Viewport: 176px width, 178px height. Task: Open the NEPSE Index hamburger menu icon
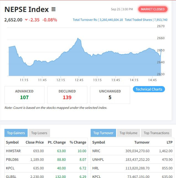[x=53, y=9]
